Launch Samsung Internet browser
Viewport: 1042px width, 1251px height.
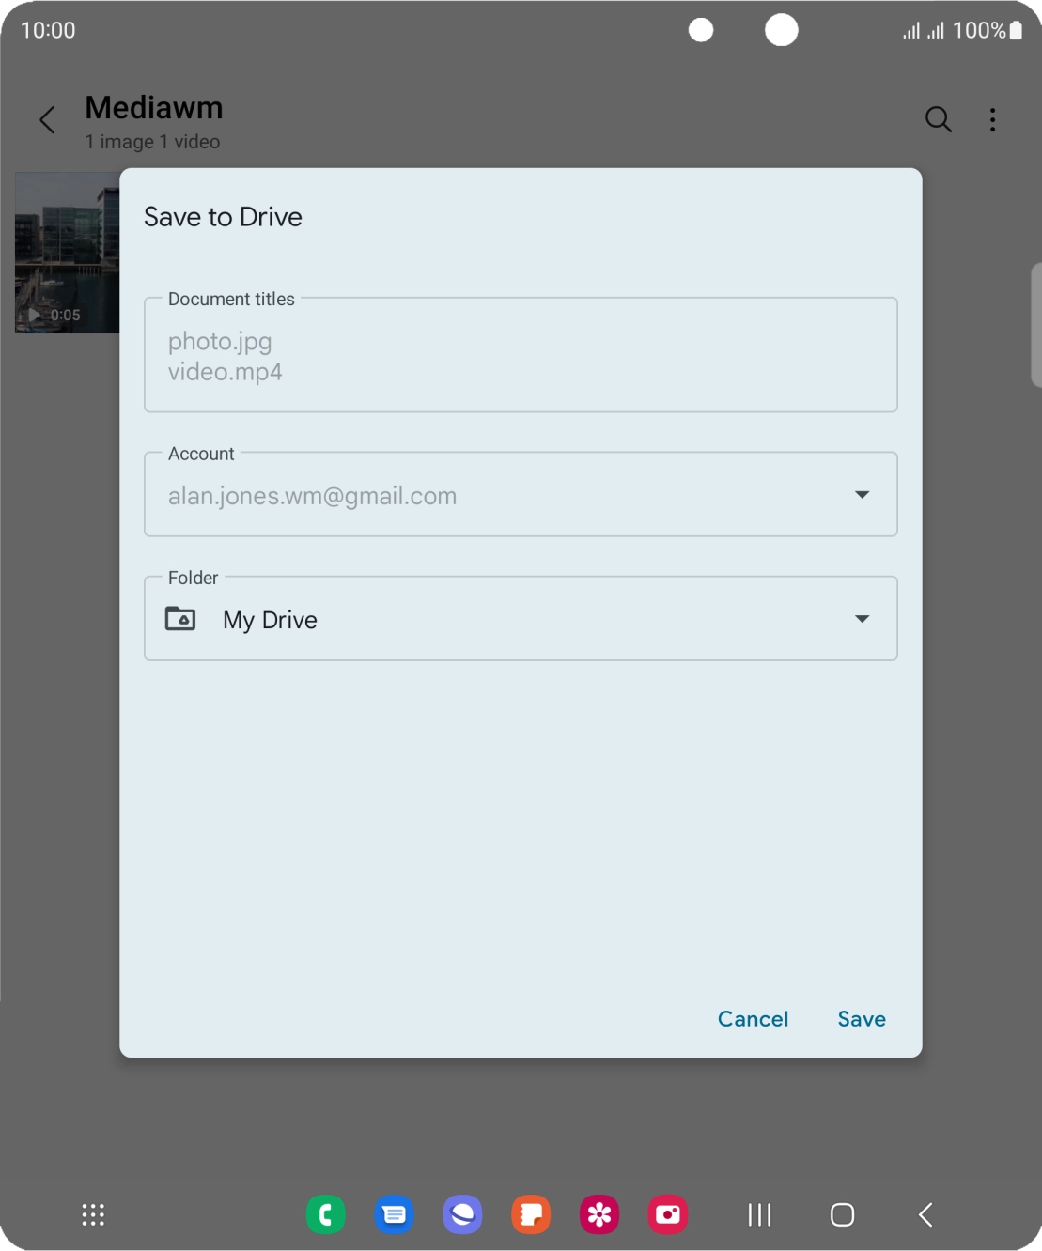tap(462, 1214)
